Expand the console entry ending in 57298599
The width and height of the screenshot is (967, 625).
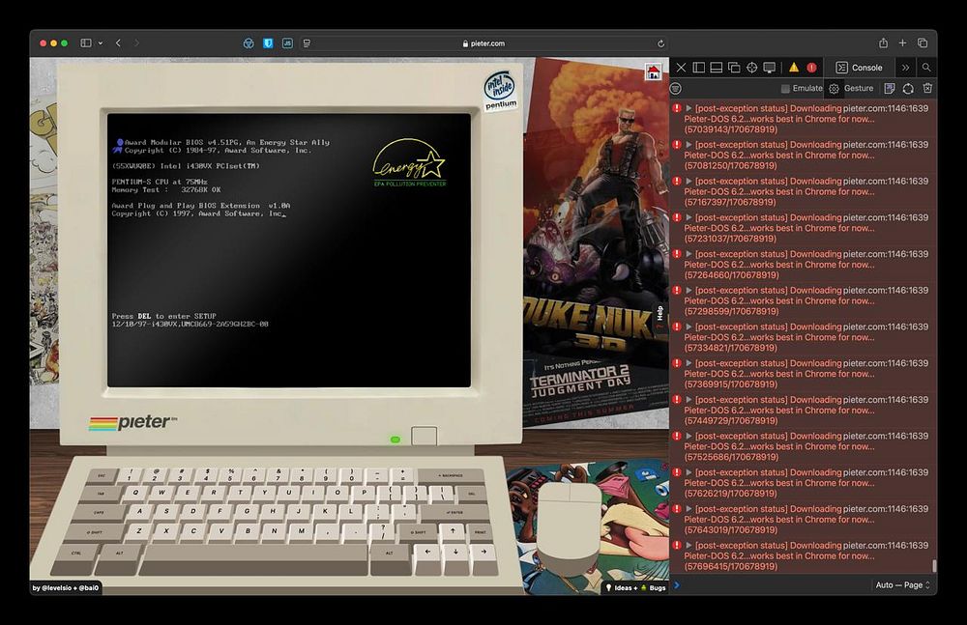(x=689, y=291)
